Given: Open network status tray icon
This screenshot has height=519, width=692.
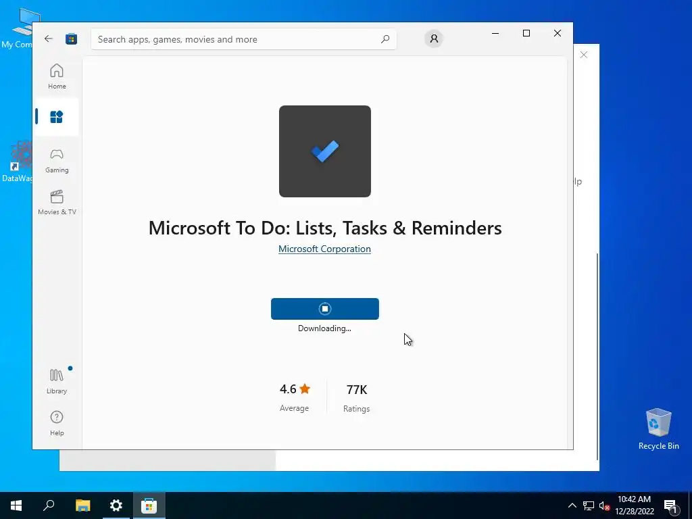Looking at the screenshot, I should tap(589, 505).
